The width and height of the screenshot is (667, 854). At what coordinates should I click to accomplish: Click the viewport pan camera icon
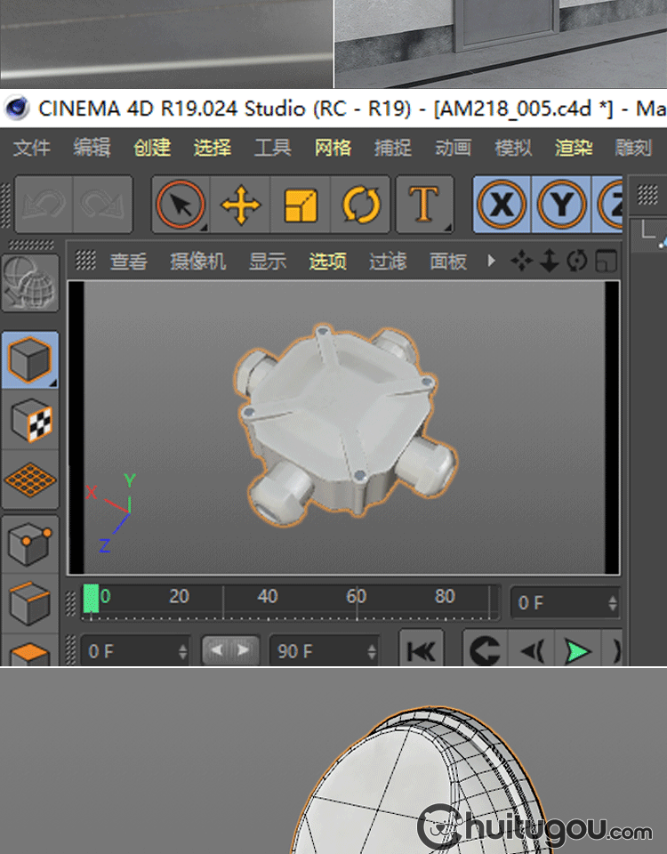(522, 261)
